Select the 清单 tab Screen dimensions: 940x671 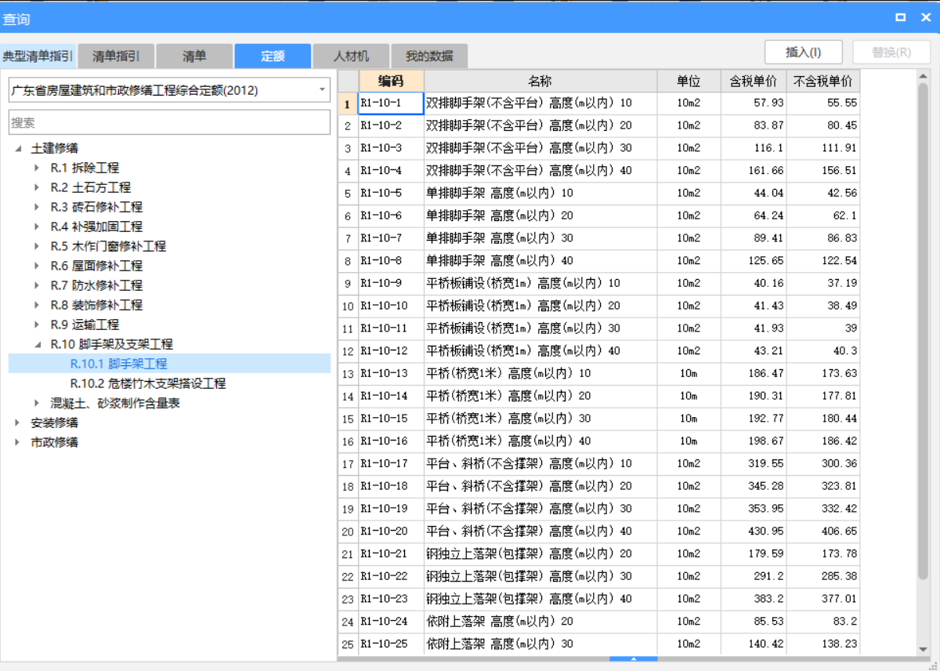[x=194, y=56]
